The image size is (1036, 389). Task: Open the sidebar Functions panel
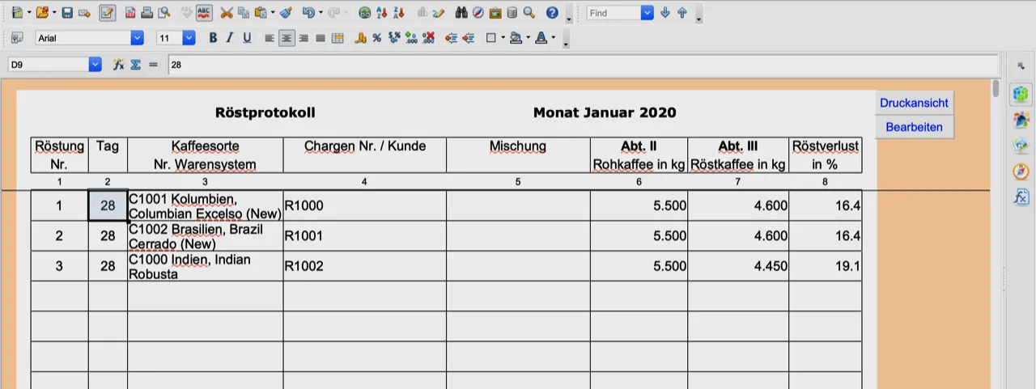[x=1021, y=197]
